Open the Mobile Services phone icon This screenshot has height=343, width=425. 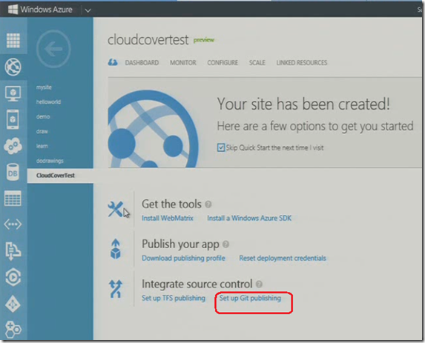[13, 119]
